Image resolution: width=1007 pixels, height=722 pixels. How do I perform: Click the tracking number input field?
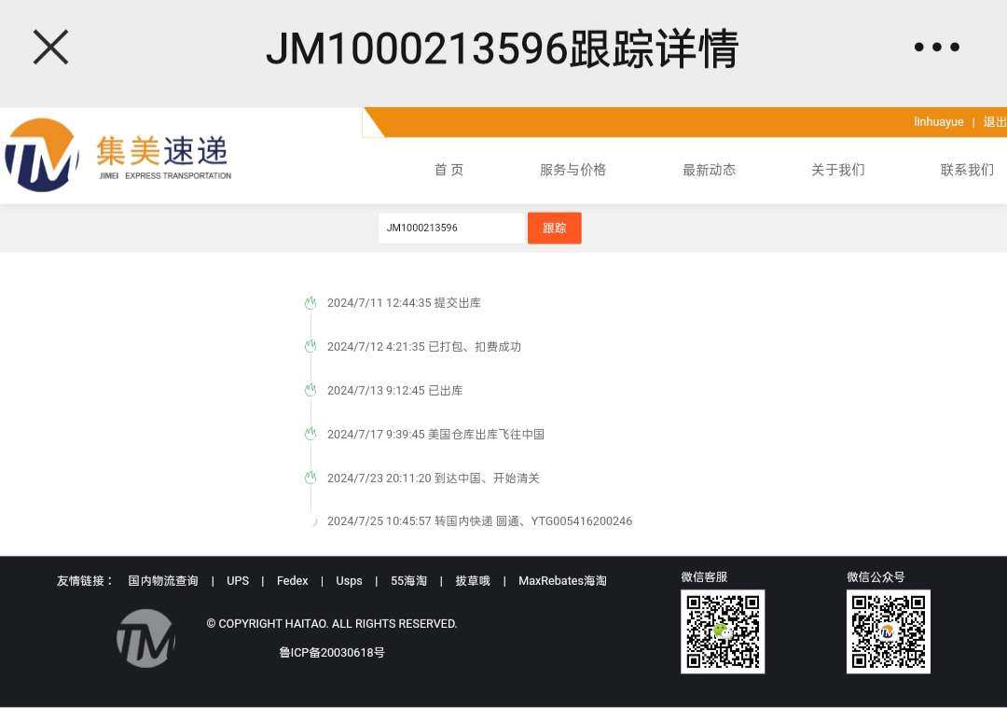451,228
